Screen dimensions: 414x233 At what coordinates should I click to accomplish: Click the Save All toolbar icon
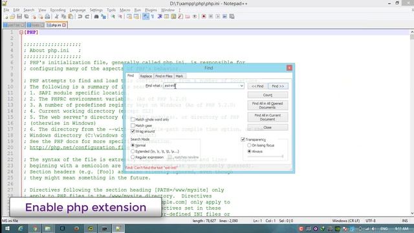[x=27, y=17]
